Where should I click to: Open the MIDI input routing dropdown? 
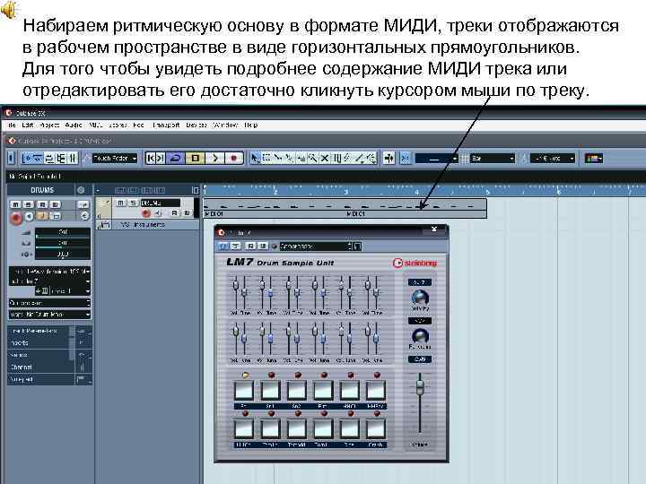49,272
